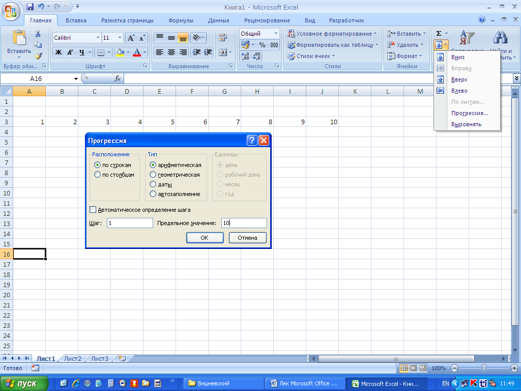521x391 pixels.
Task: Click the Sort and Filter funnel icon
Action: 467,38
